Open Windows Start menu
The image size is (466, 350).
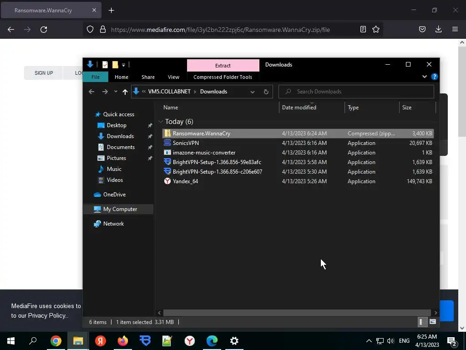point(11,341)
